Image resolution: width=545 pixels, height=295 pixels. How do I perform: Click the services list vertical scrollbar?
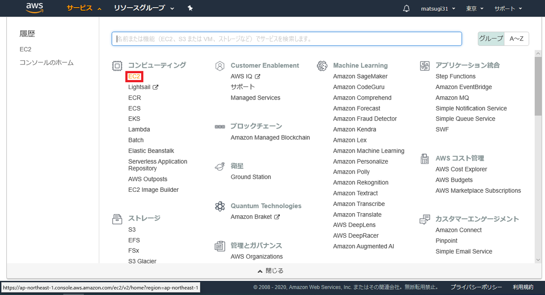[538, 86]
